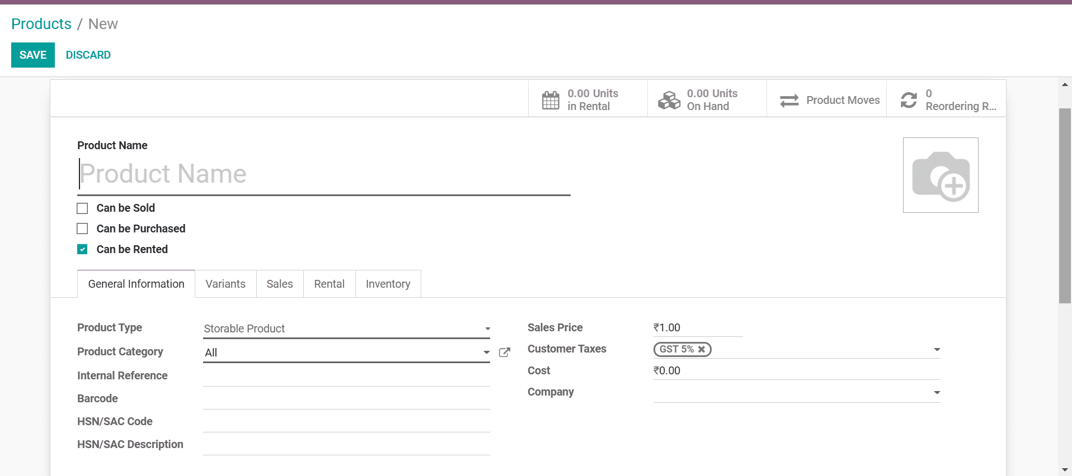Save the new product

33,55
